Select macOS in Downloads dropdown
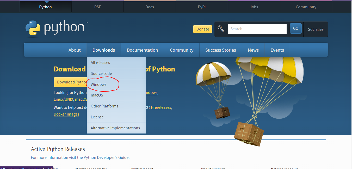 [116, 95]
